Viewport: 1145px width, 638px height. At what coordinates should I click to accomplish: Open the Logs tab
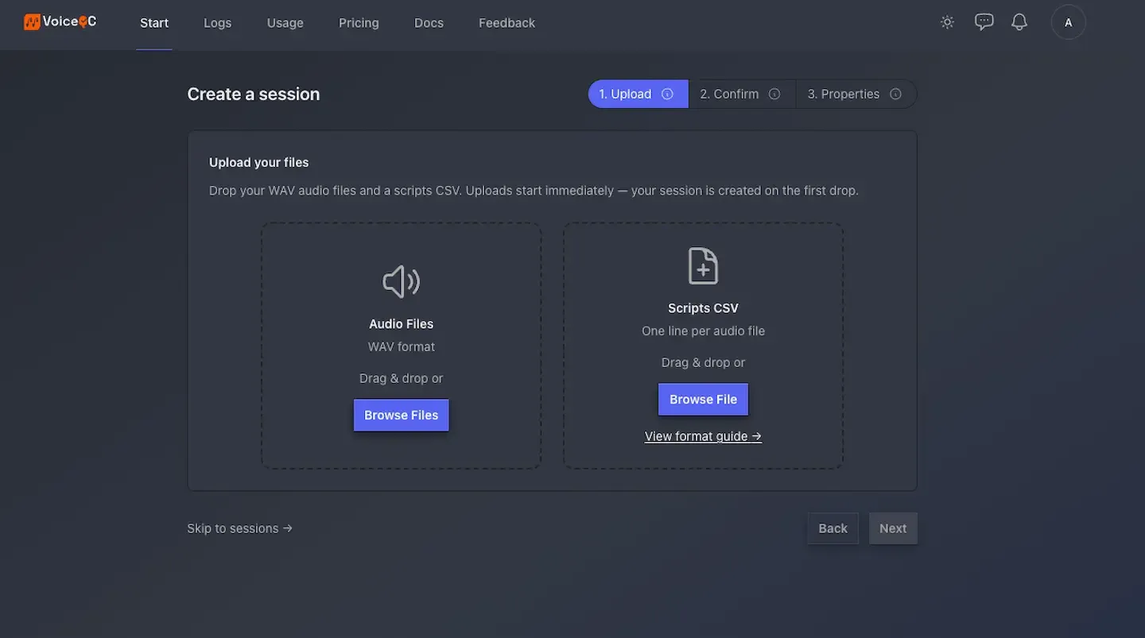(217, 23)
